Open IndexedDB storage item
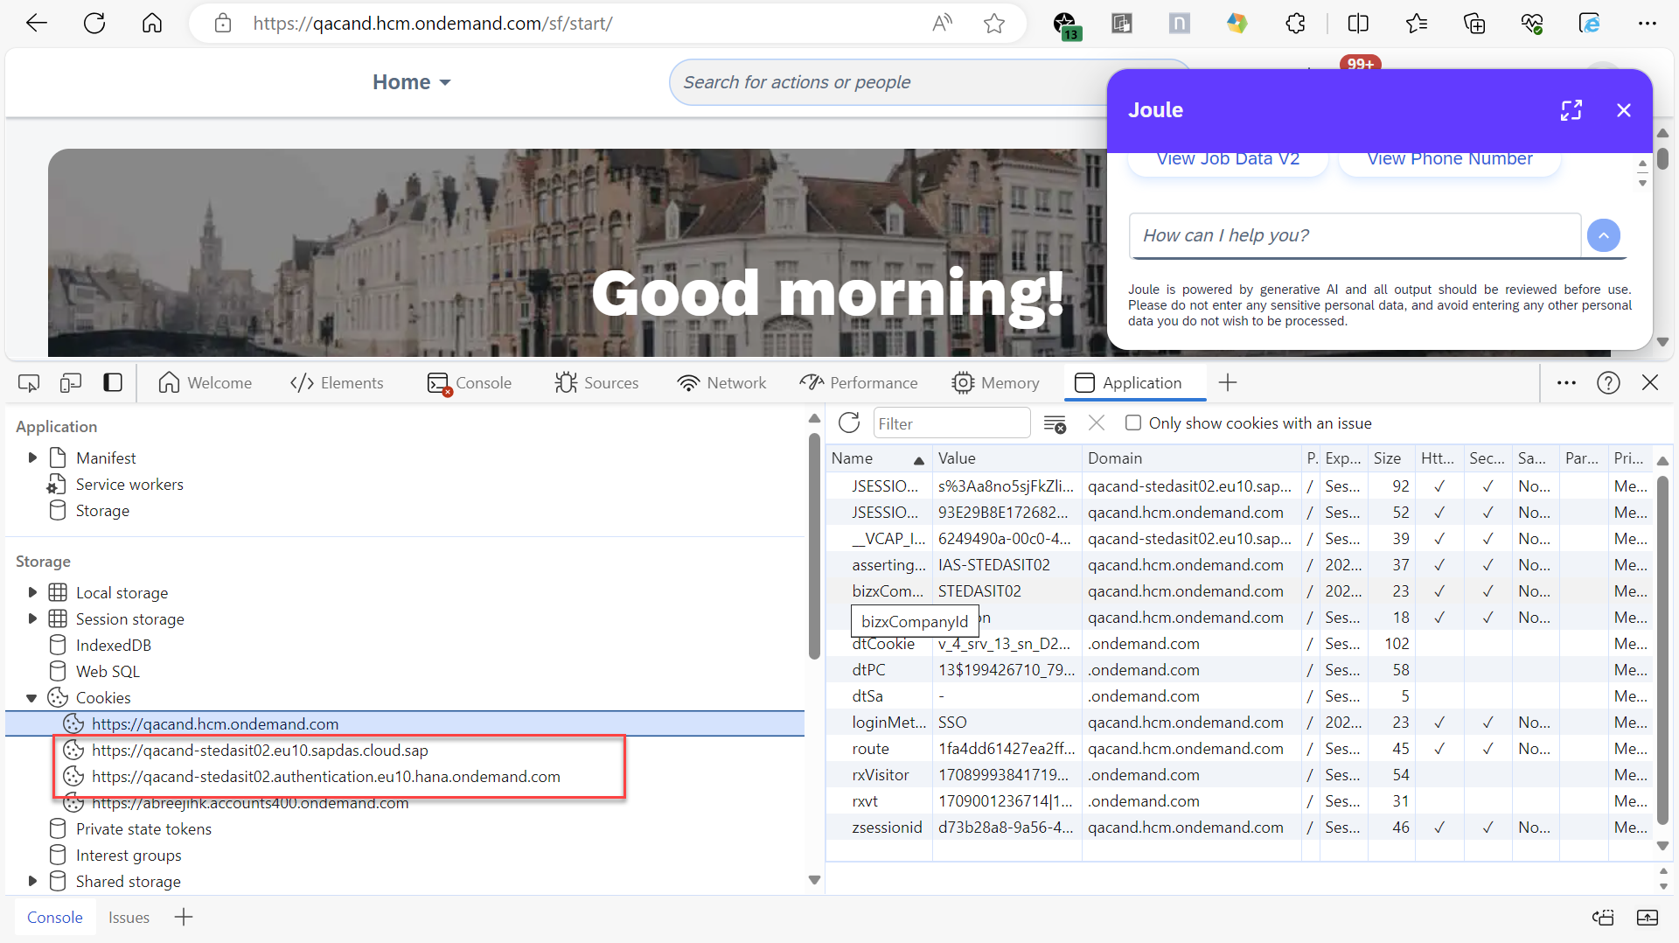Image resolution: width=1679 pixels, height=943 pixels. (114, 646)
